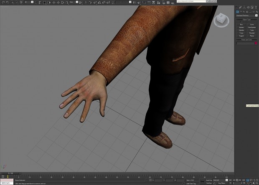
Task: Click the Use Pivot Point Center icon
Action: 81,3
